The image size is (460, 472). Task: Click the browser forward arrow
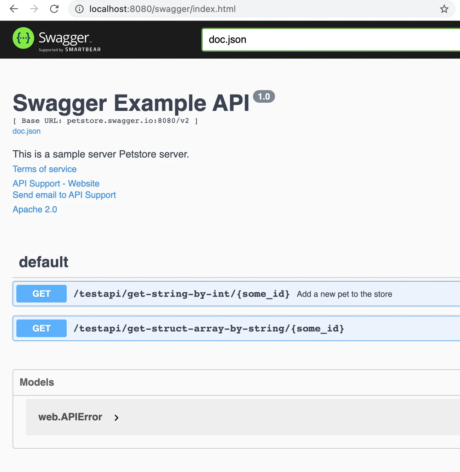[x=34, y=9]
